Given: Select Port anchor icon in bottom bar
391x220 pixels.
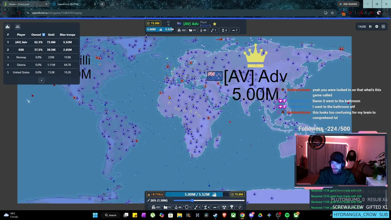Looking at the screenshot, I should click(x=177, y=207).
